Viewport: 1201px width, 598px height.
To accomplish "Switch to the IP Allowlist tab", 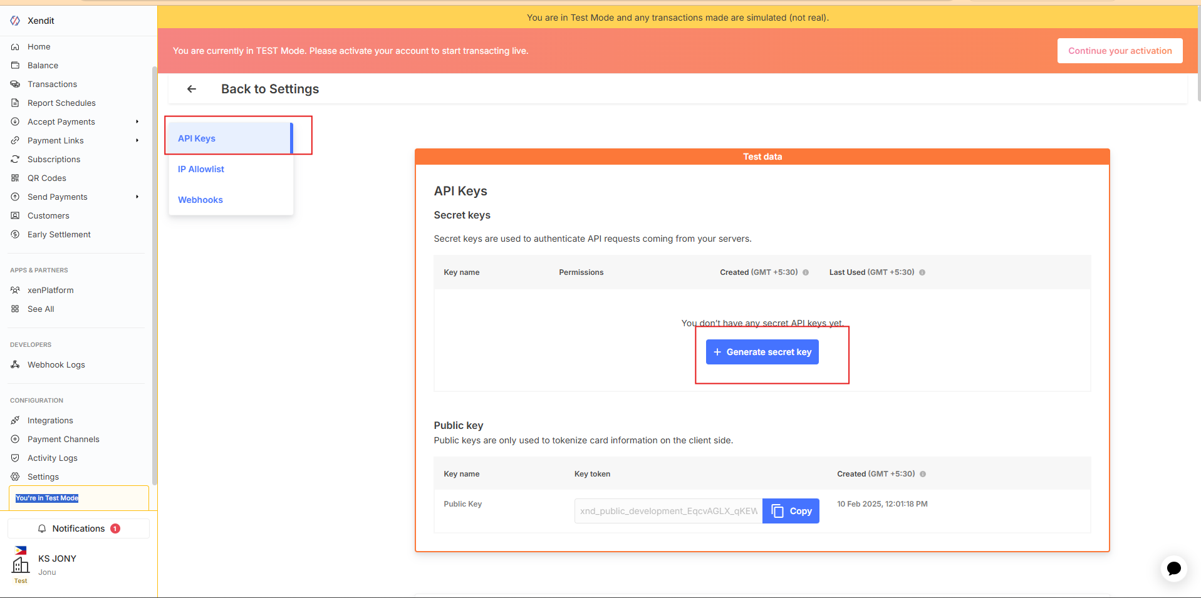I will 201,169.
